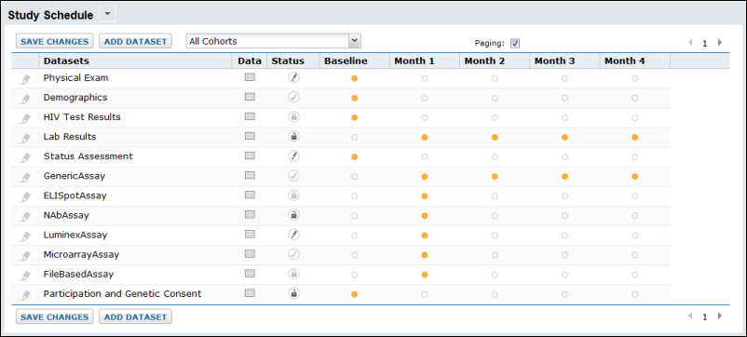Uncheck the Paging checkbox

pyautogui.click(x=515, y=44)
